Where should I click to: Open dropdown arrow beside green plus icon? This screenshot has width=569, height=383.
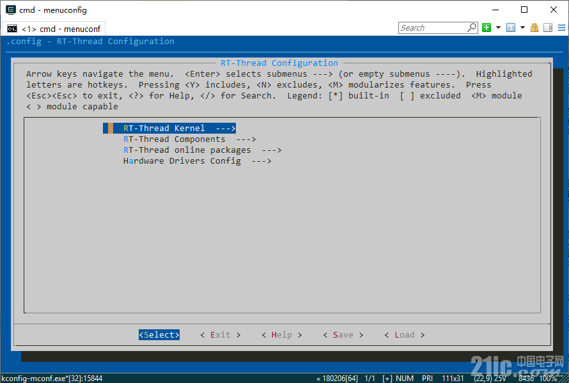point(498,27)
